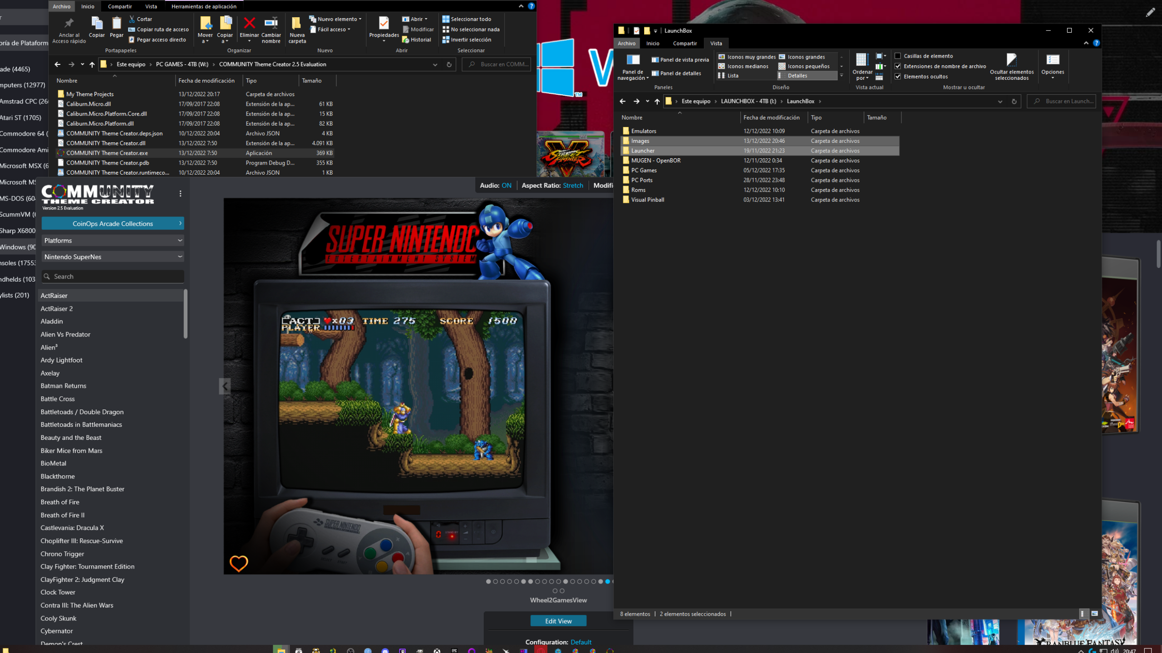This screenshot has height=653, width=1162.
Task: Select the Emulators folder row
Action: [x=760, y=131]
